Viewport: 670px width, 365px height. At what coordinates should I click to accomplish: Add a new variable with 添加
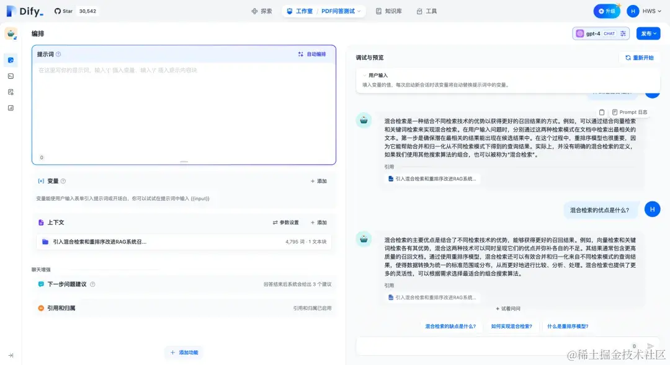(x=319, y=181)
